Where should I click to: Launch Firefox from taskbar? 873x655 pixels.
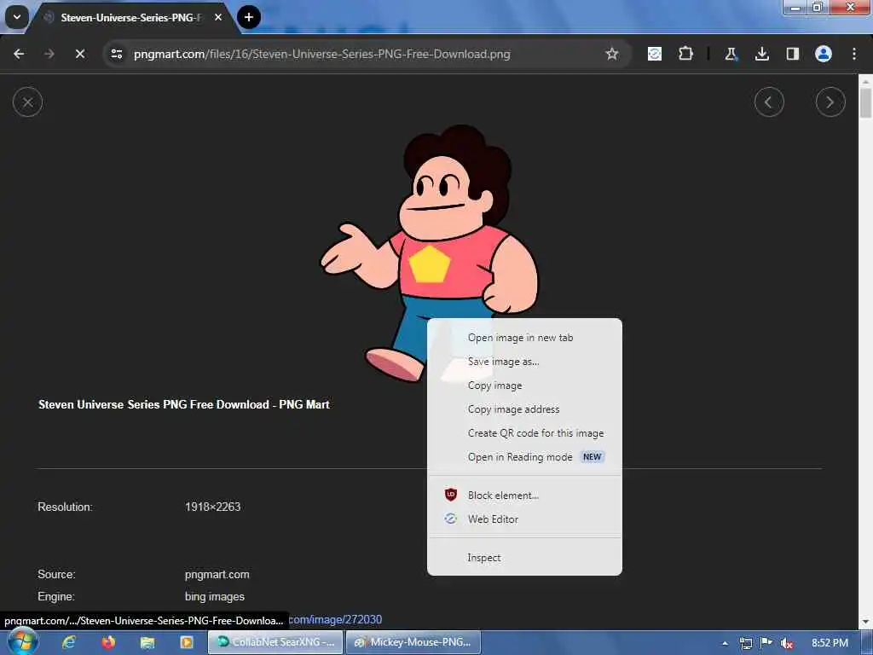click(x=108, y=642)
